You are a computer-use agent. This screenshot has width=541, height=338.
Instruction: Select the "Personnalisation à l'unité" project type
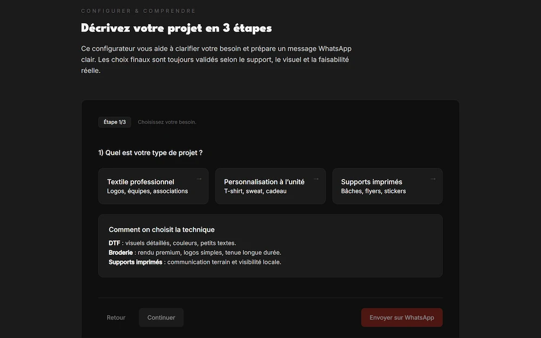(x=270, y=186)
